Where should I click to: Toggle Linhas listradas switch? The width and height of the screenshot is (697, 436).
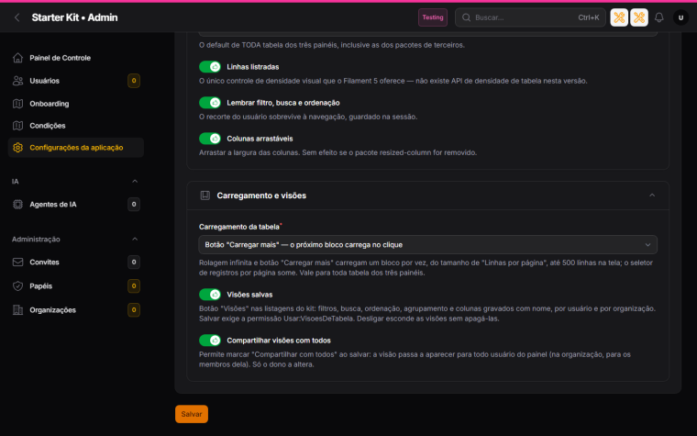[210, 67]
